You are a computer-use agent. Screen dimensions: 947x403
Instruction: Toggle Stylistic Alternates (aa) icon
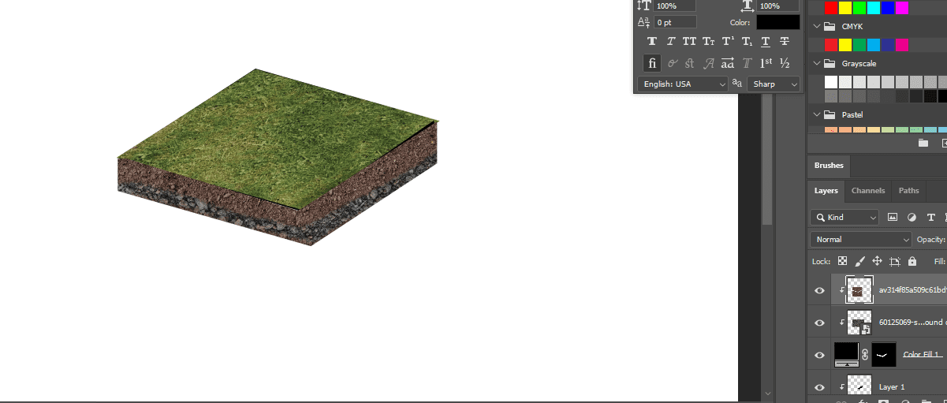(728, 63)
